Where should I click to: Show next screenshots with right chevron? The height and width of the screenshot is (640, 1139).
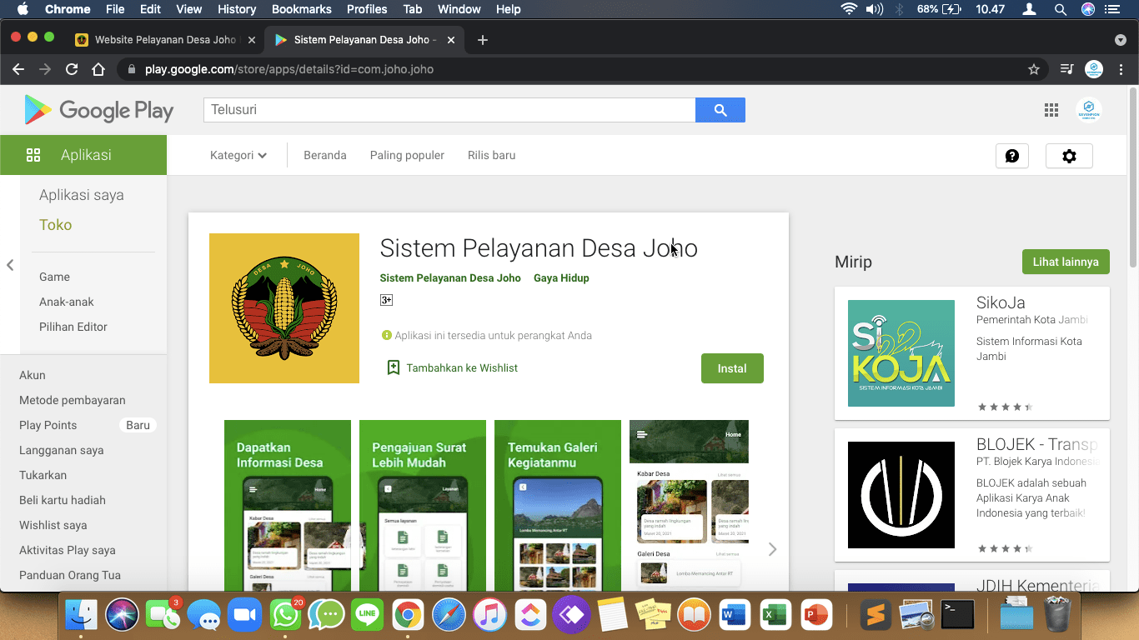[772, 549]
